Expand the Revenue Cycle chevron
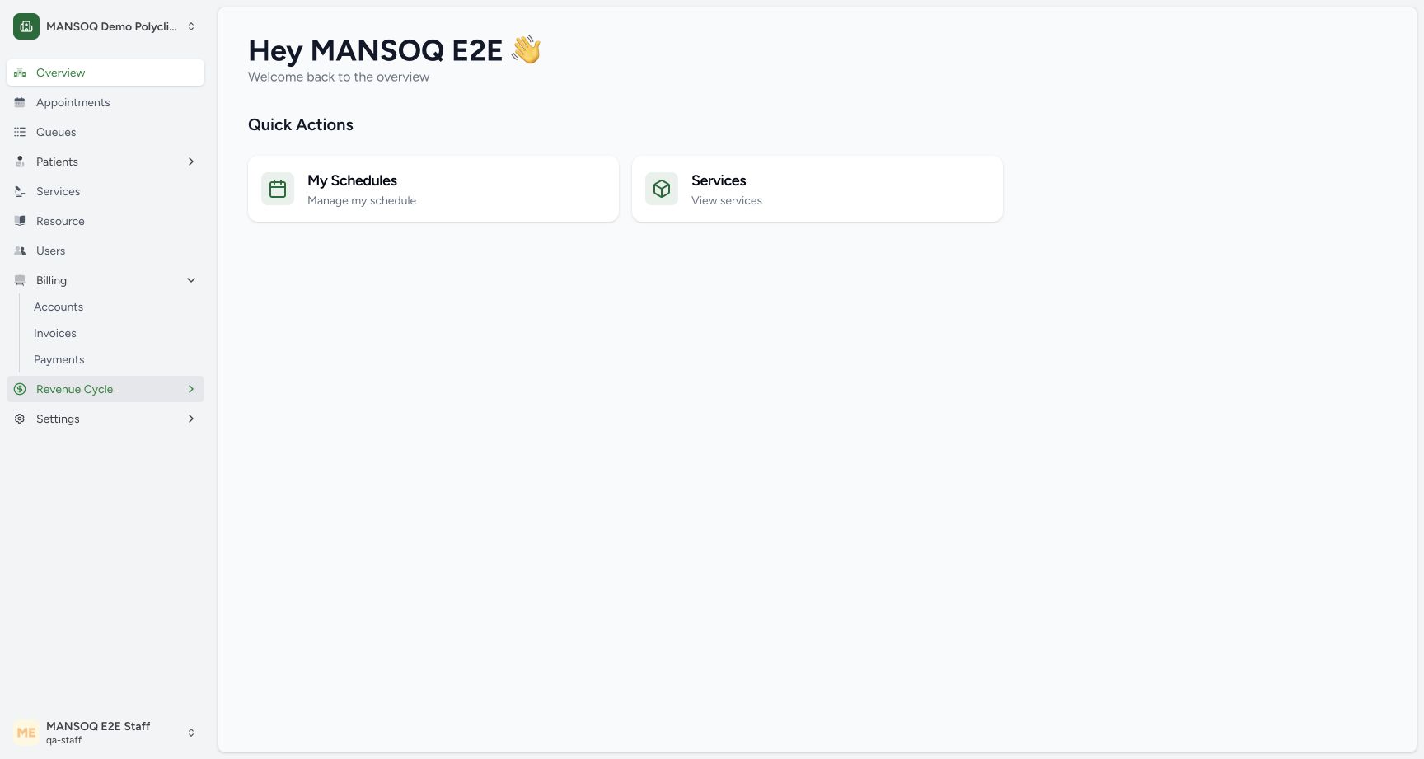The width and height of the screenshot is (1424, 759). pos(191,389)
